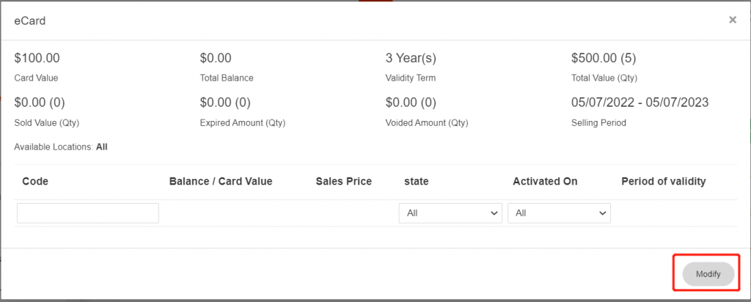Select the Total Balance label
751x302 pixels.
point(227,78)
